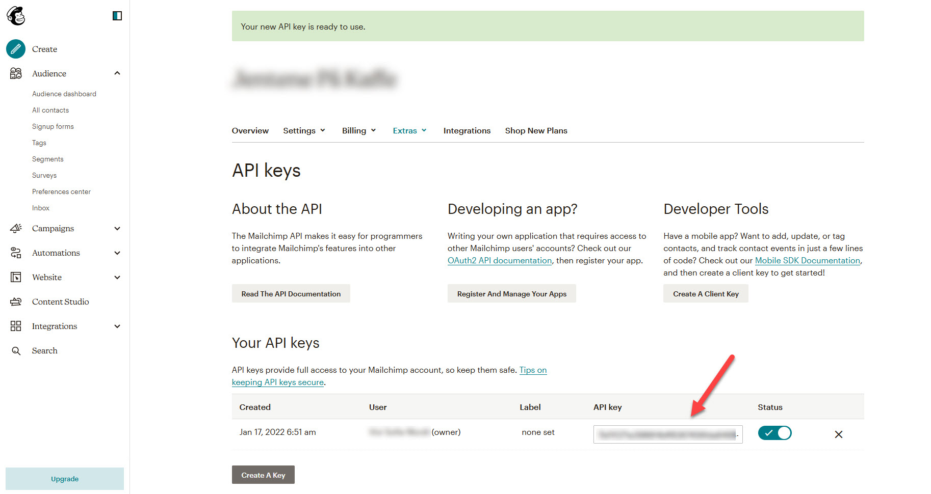Collapse the Audience section chevron
The image size is (931, 494).
117,73
